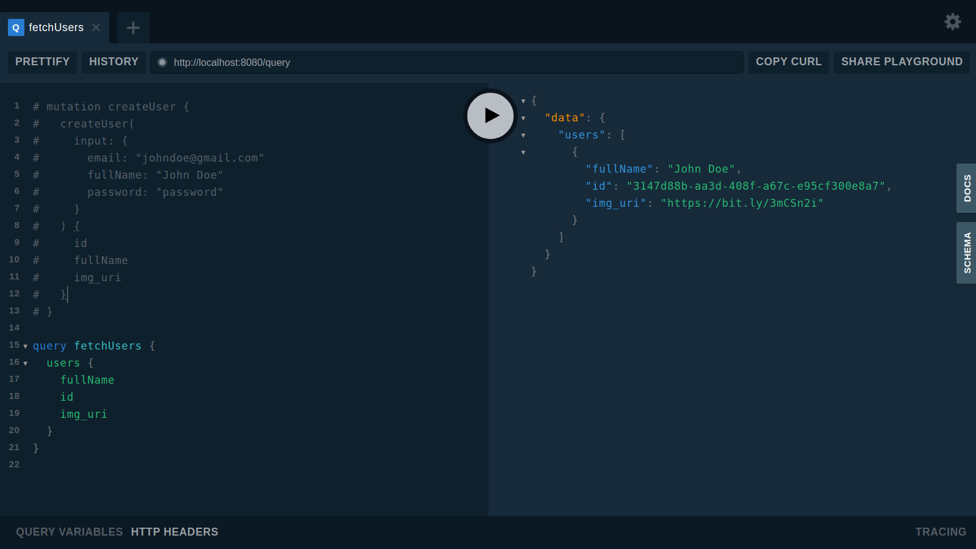Viewport: 976px width, 549px height.
Task: Click the commented 'mutation createUser' line
Action: 111,107
